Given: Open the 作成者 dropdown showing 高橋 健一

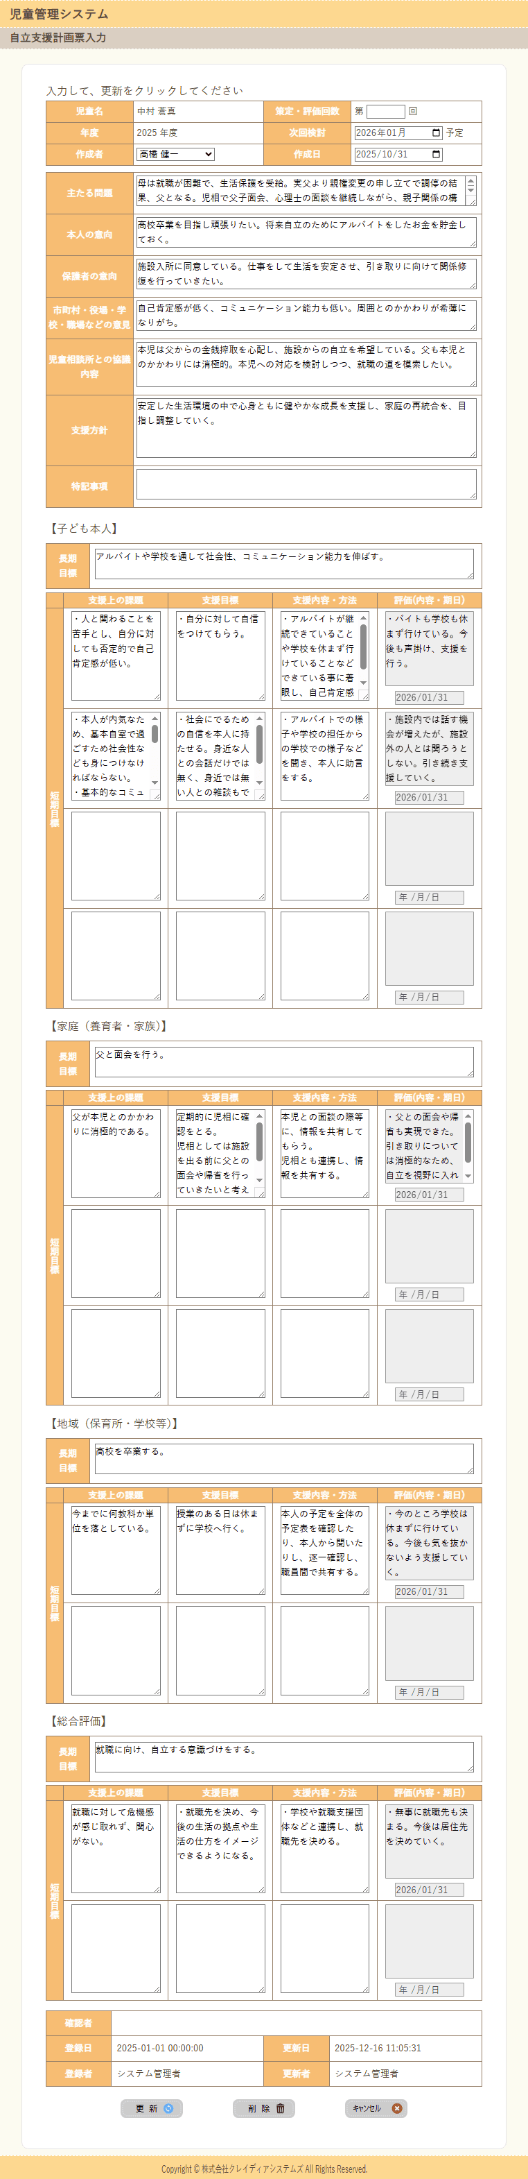Looking at the screenshot, I should tap(175, 155).
